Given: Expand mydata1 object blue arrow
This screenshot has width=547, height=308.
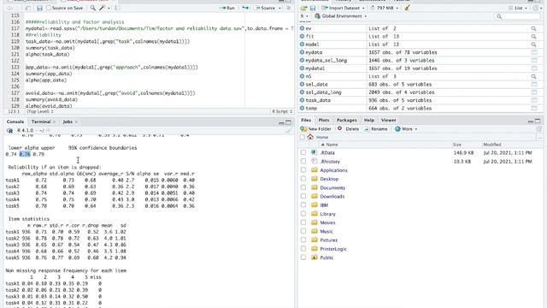Looking at the screenshot, I should pyautogui.click(x=302, y=68).
